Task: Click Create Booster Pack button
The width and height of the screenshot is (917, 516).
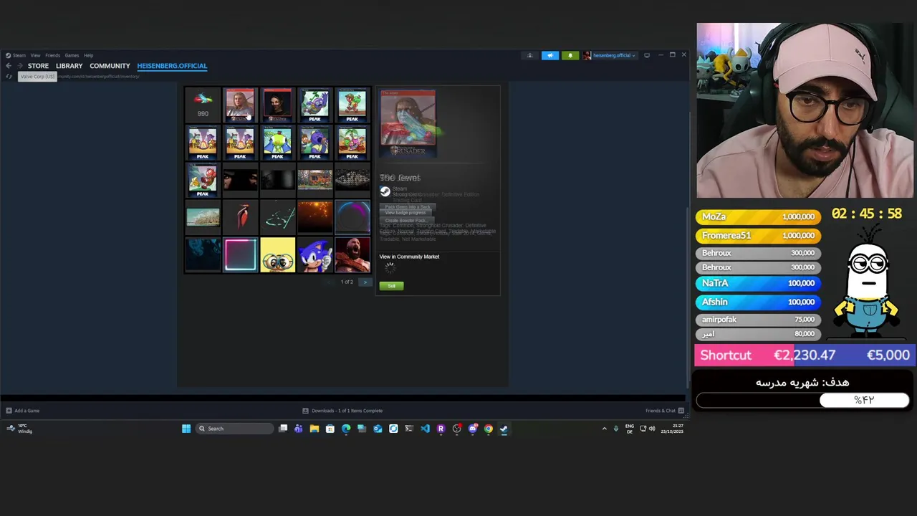Action: pos(405,221)
